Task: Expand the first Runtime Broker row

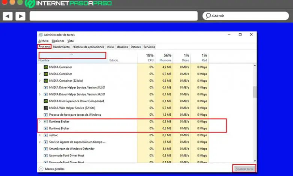Action: [40, 121]
